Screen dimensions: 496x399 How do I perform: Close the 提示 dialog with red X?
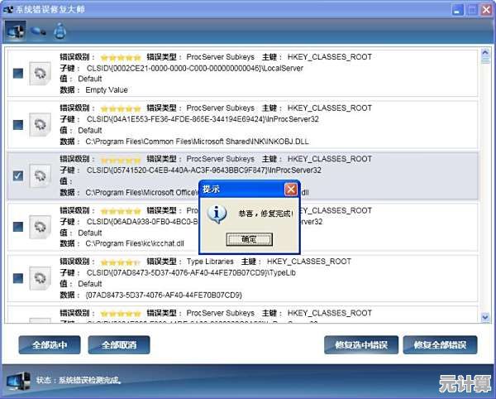point(290,190)
